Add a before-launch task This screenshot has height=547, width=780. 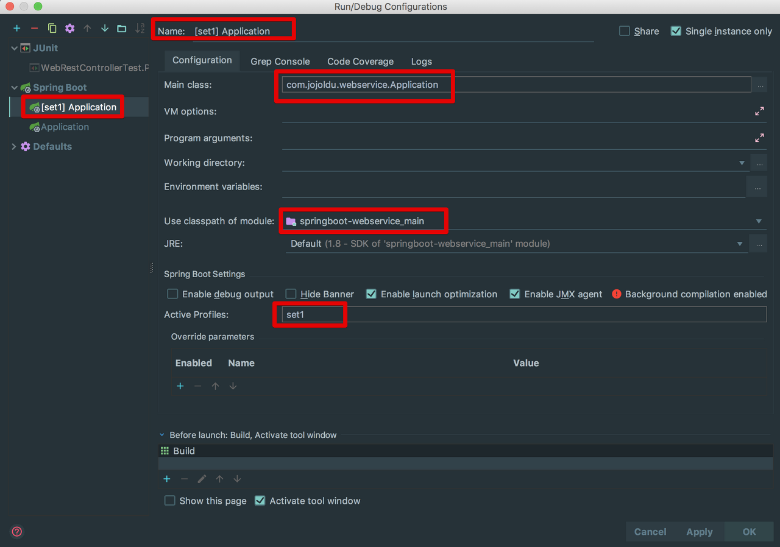(167, 479)
